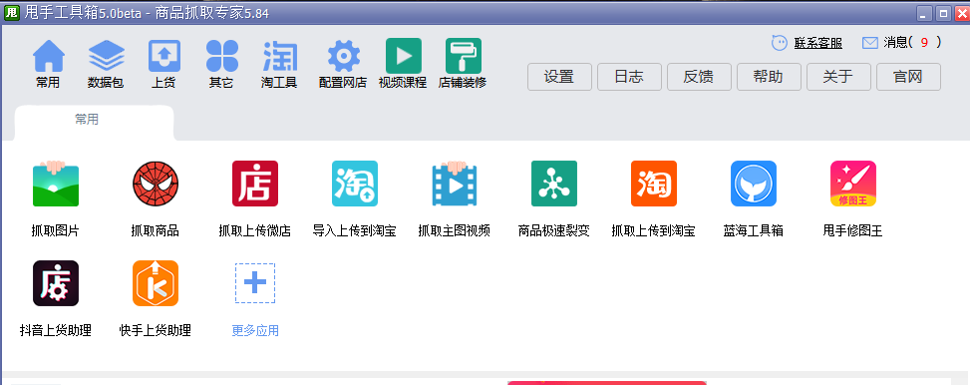970x385 pixels.
Task: Click the customer service face icon
Action: (x=780, y=43)
